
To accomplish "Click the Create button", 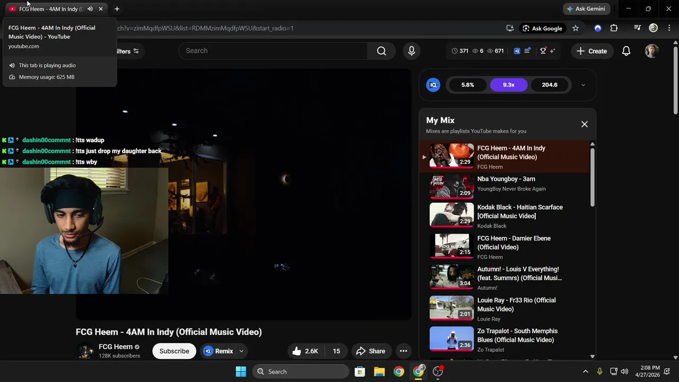I will tap(591, 51).
